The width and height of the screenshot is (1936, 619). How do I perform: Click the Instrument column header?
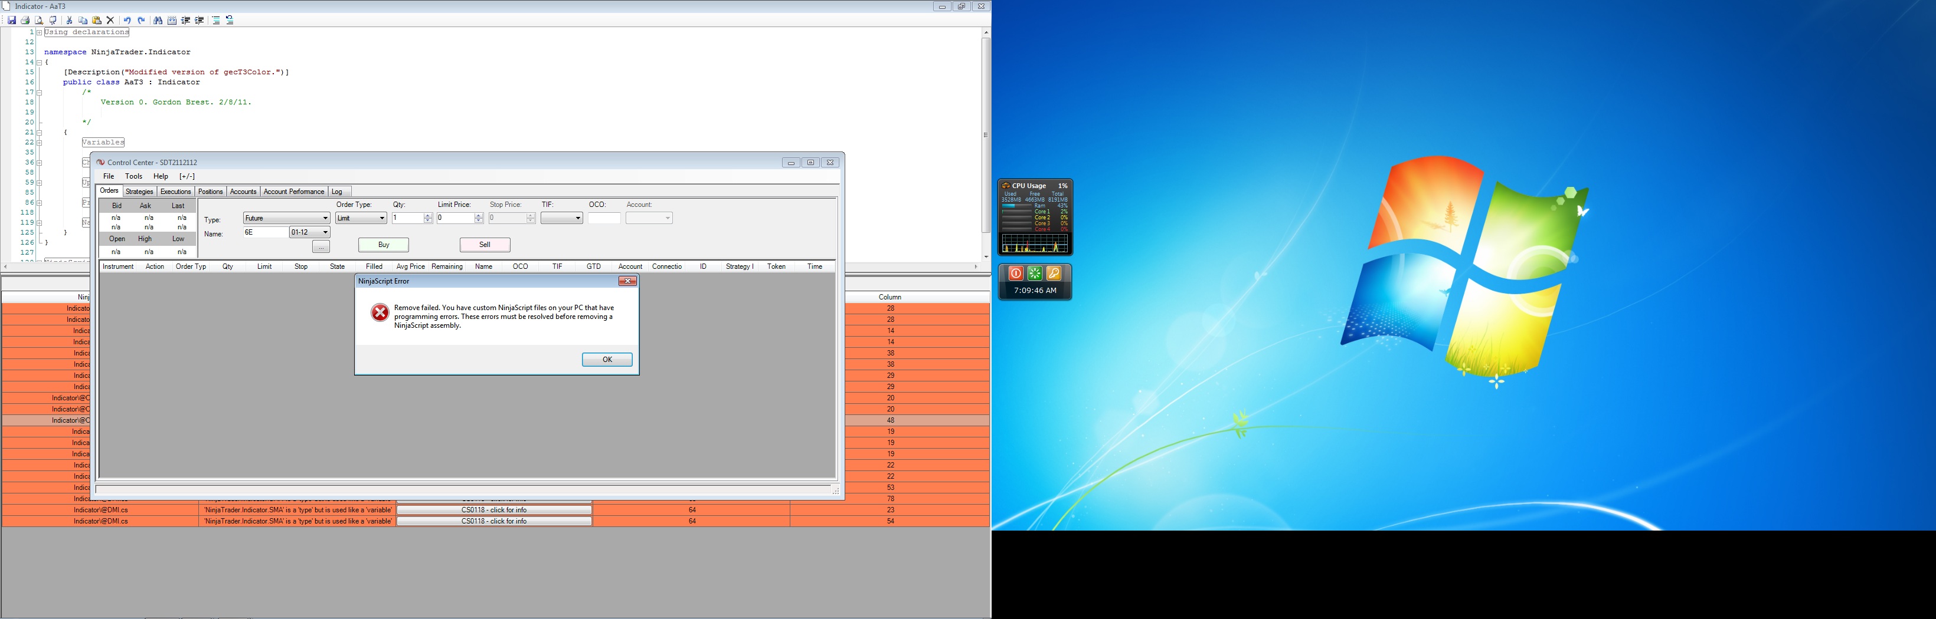tap(118, 266)
